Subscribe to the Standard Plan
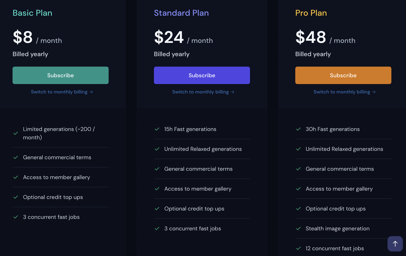Screen dimensions: 406x256 point(202,75)
